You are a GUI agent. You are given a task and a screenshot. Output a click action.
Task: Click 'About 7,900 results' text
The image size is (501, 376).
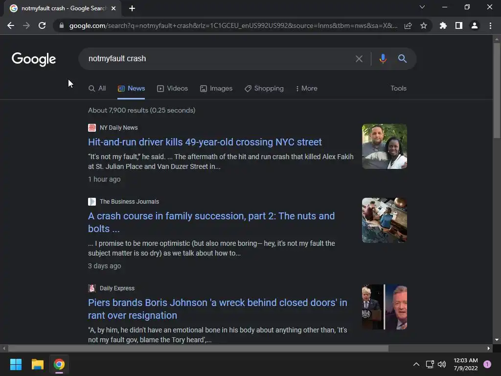(x=141, y=110)
